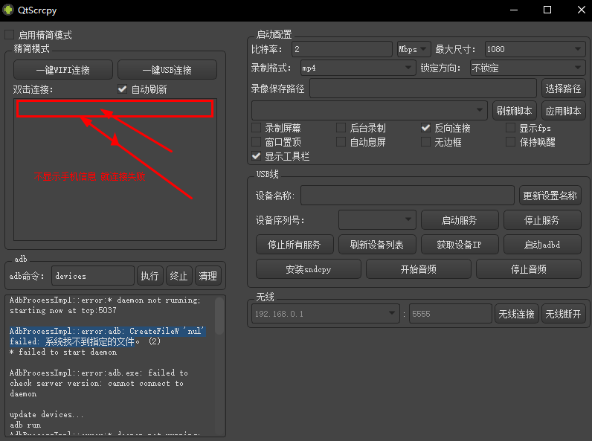Expand the 最大尺寸 1080 dropdown
Image resolution: width=592 pixels, height=441 pixels.
pyautogui.click(x=534, y=49)
